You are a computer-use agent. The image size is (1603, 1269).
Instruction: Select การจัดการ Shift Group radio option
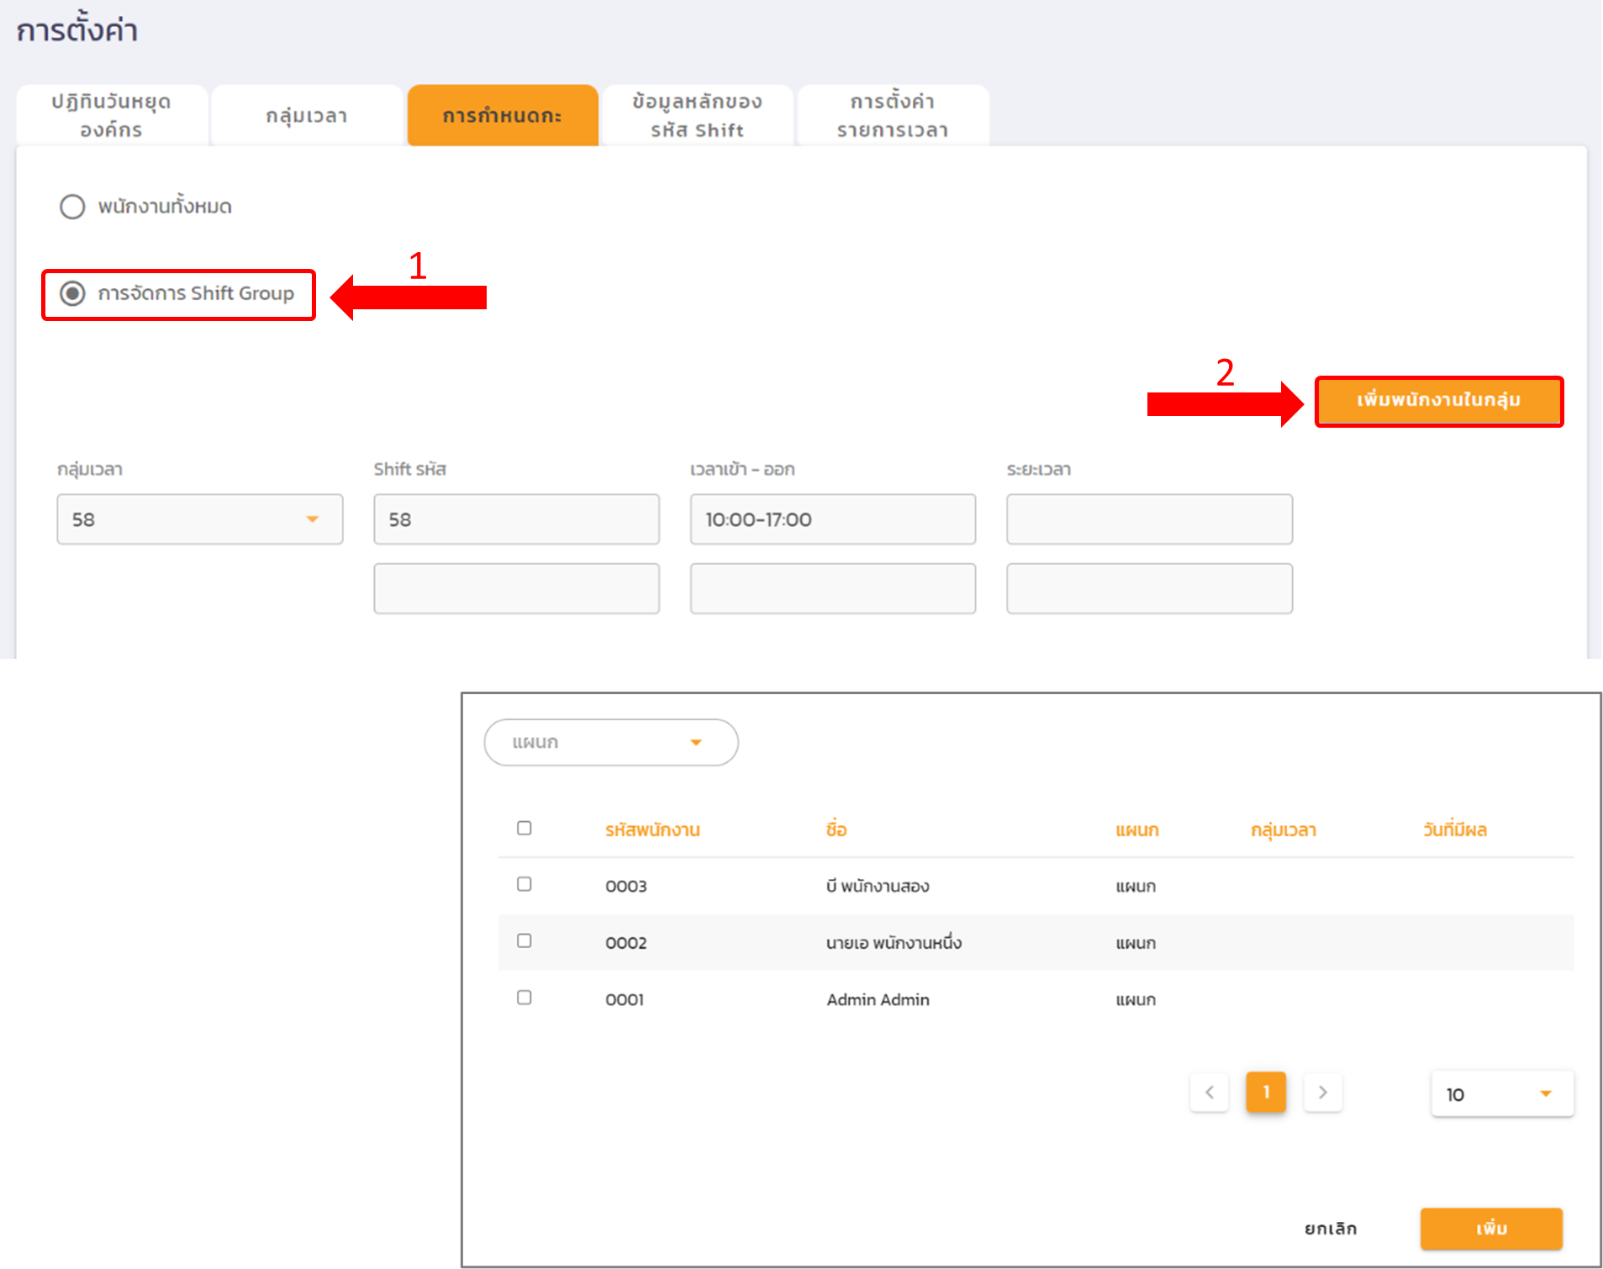[x=72, y=293]
